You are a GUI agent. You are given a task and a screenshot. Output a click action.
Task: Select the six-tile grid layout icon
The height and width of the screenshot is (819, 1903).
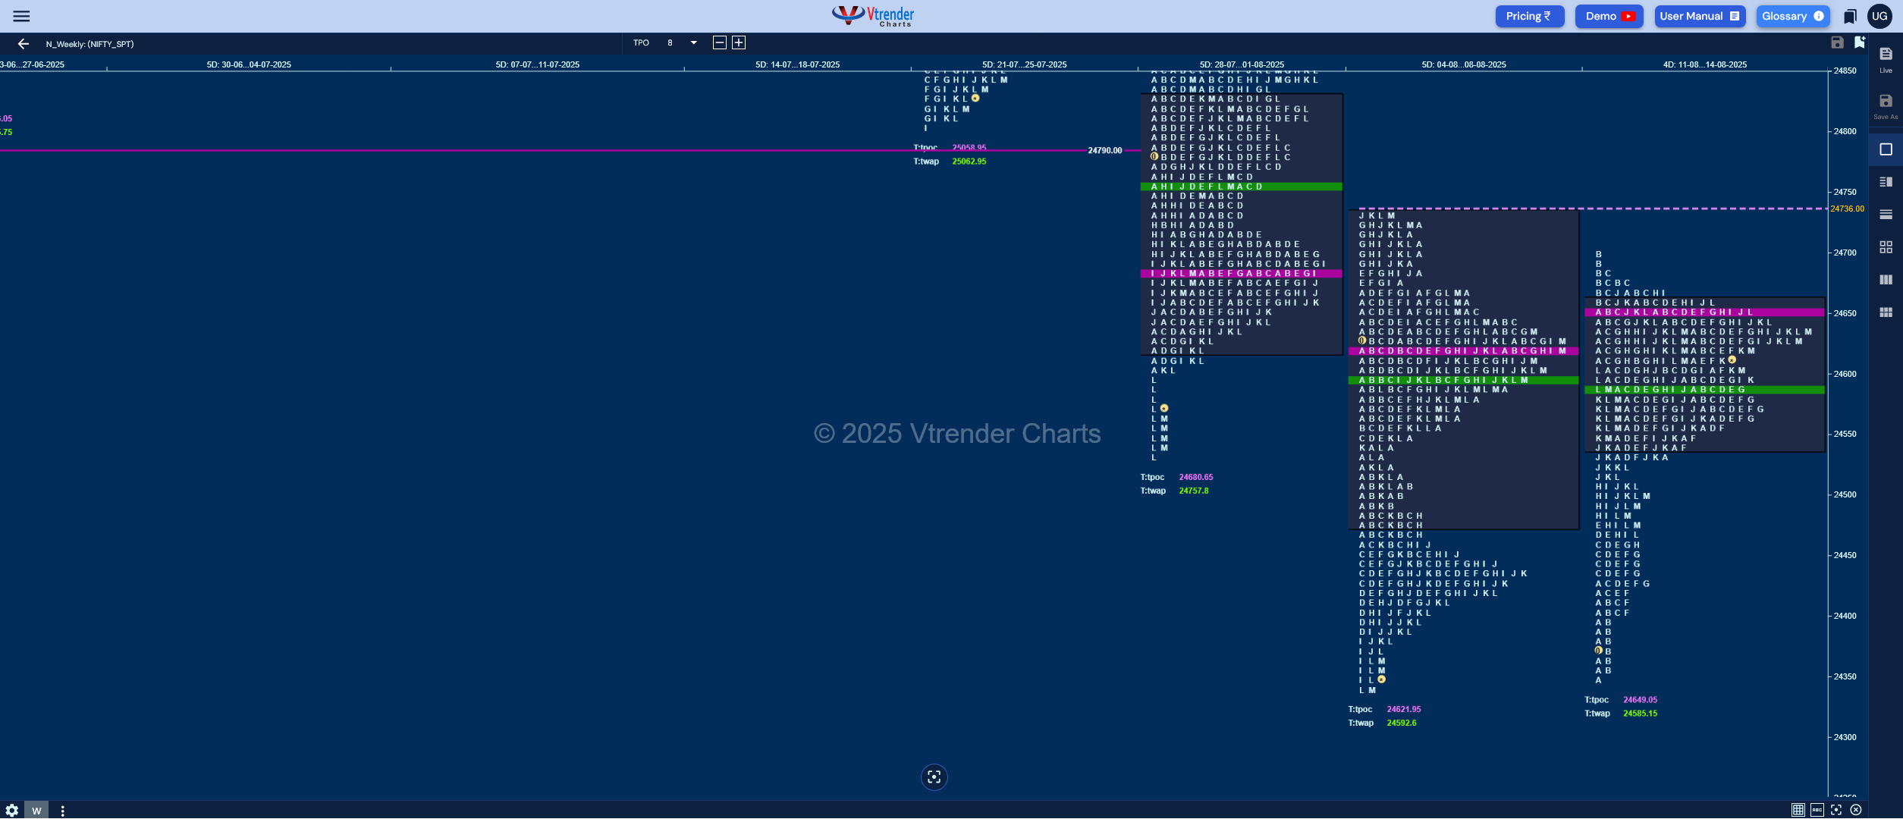pyautogui.click(x=1886, y=312)
